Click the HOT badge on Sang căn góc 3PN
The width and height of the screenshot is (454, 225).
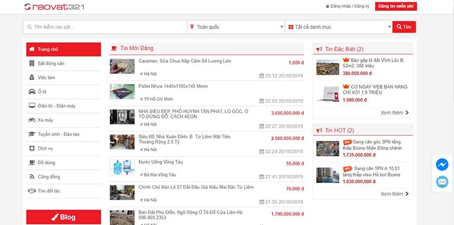pos(347,142)
